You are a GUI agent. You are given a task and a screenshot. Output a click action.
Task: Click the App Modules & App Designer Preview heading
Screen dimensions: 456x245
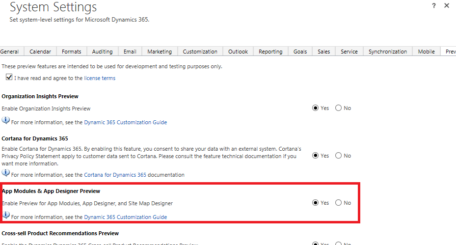(51, 191)
